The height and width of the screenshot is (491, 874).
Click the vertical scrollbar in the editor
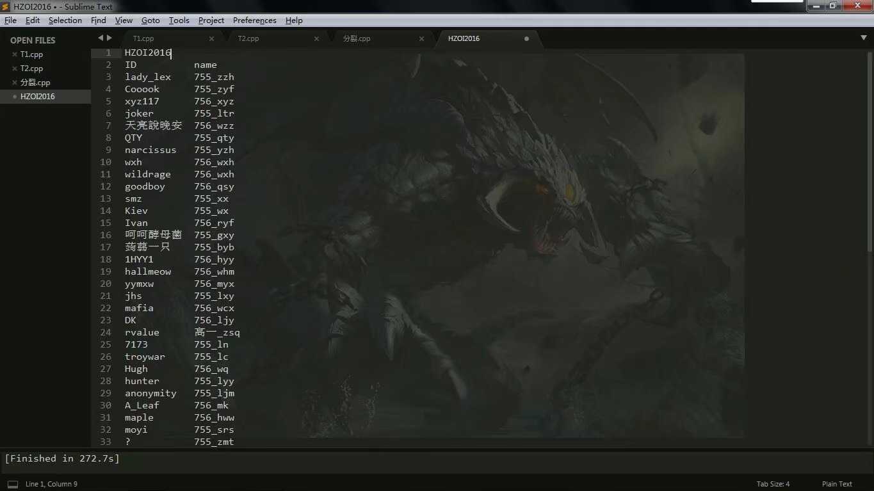869,152
